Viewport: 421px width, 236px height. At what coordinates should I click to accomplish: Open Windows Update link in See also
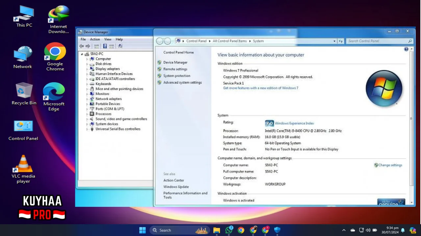176,187
